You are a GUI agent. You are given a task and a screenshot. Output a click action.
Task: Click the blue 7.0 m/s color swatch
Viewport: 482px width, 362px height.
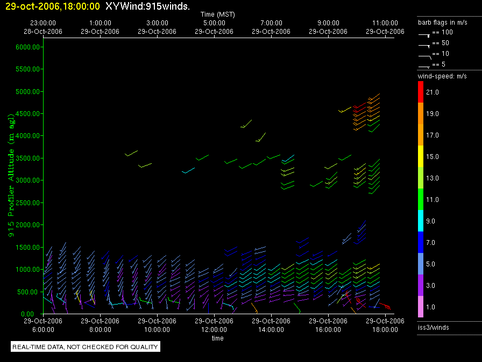point(421,242)
